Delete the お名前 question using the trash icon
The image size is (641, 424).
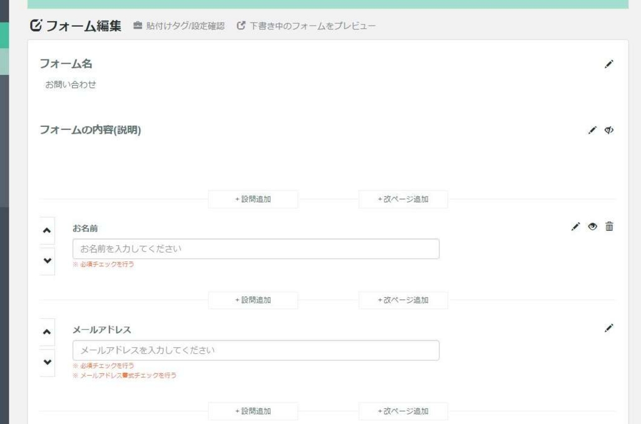coord(609,226)
